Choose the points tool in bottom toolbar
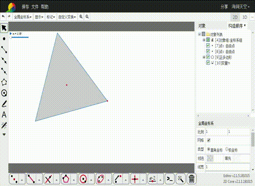 (14, 179)
